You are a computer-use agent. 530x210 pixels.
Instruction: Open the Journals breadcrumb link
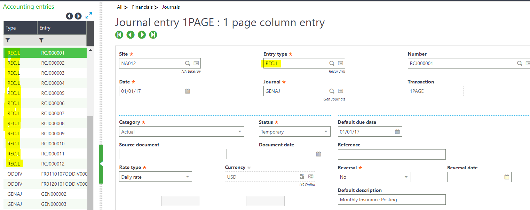pyautogui.click(x=171, y=7)
